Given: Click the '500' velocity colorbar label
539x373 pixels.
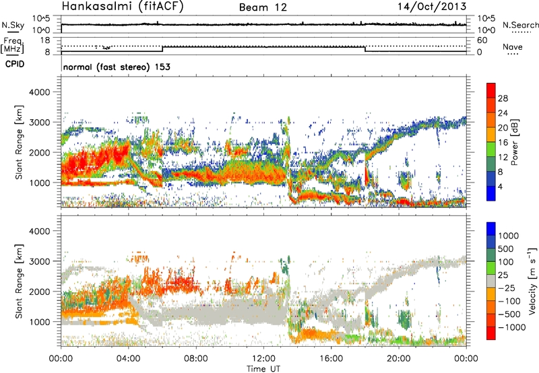Looking at the screenshot, I should (x=506, y=248).
